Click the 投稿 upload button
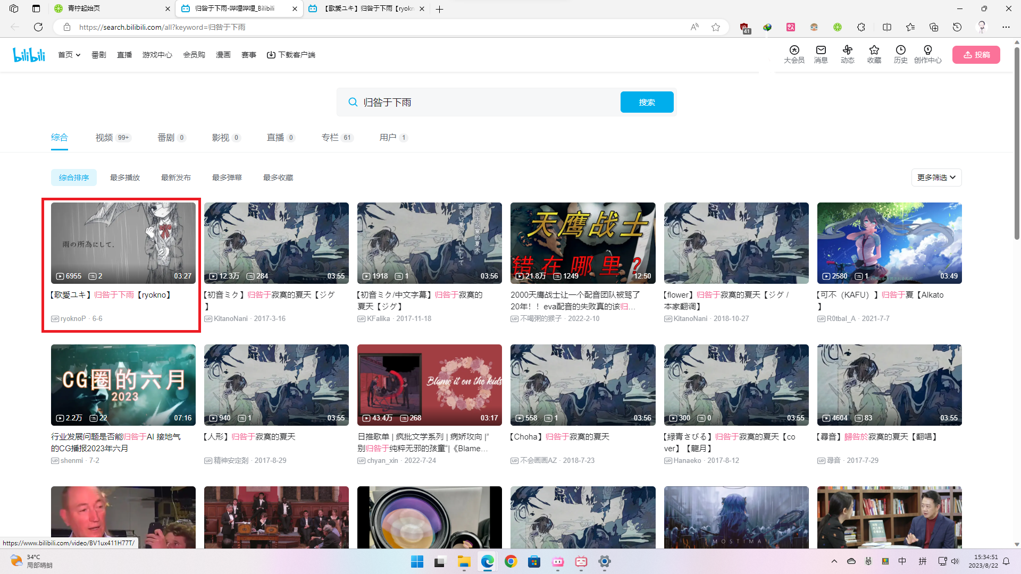 [976, 54]
